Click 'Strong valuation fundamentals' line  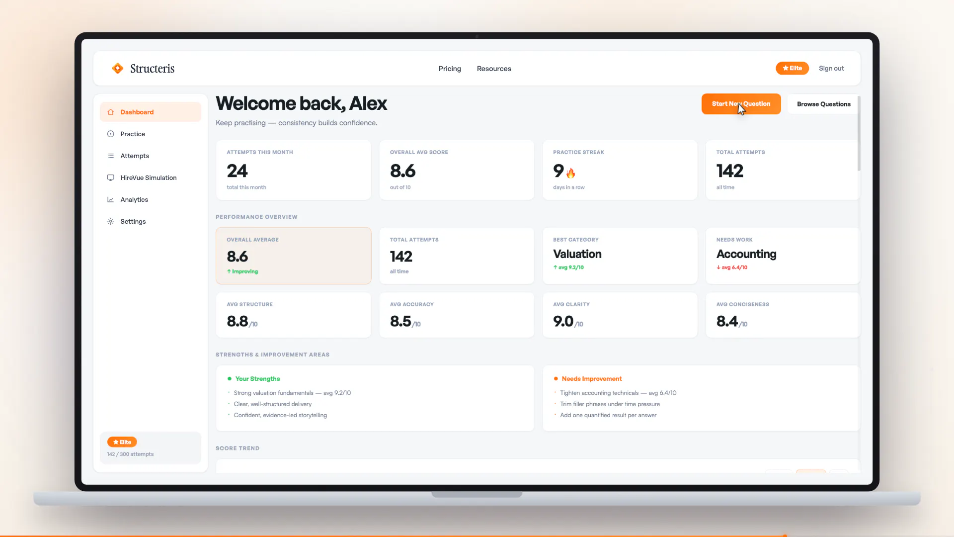click(x=292, y=393)
